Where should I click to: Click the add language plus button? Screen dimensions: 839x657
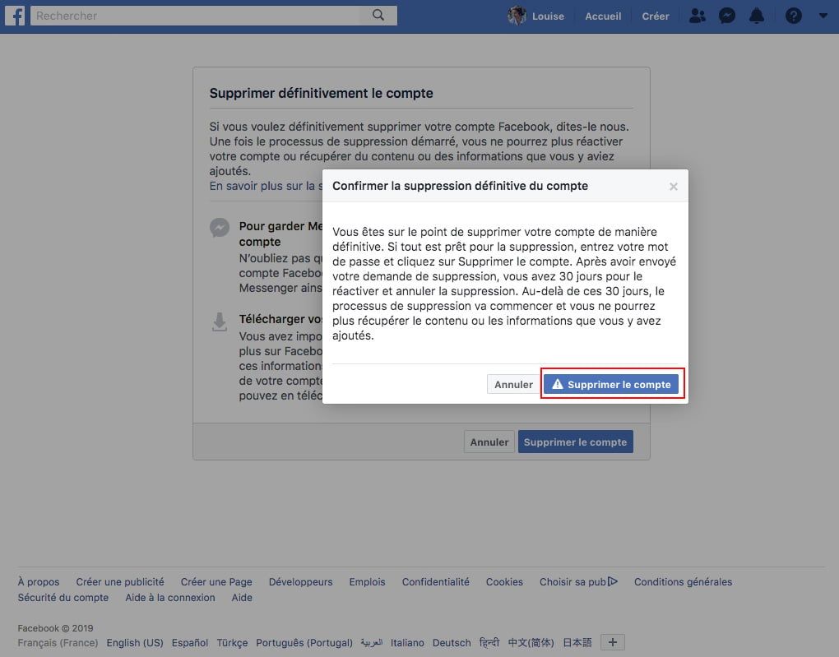coord(613,642)
